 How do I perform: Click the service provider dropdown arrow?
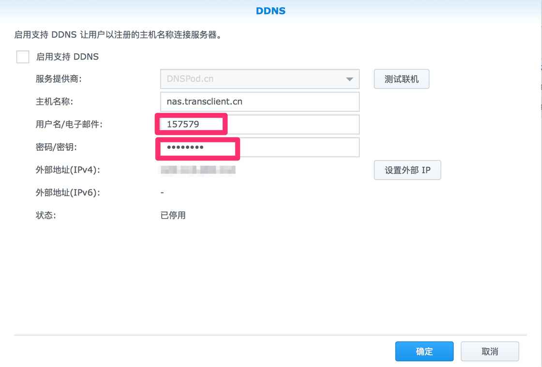tap(349, 79)
